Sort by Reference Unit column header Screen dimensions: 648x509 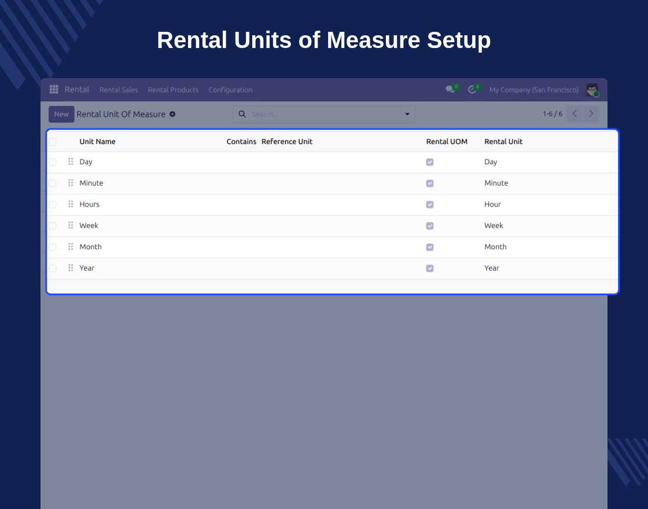(x=287, y=141)
